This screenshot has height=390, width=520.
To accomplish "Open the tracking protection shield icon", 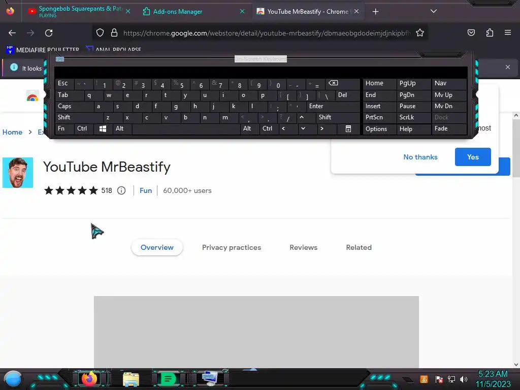I will point(100,32).
